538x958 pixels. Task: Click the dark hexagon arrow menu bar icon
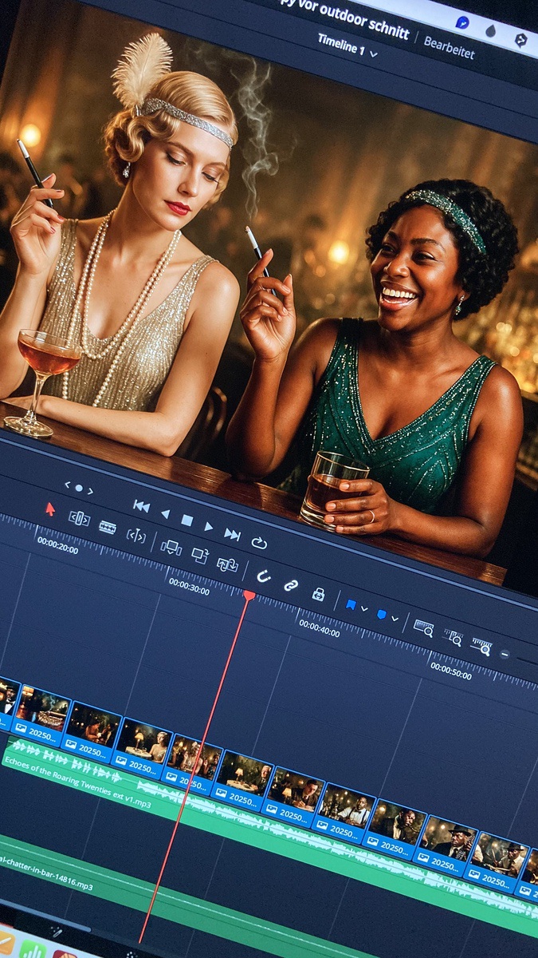coord(520,38)
